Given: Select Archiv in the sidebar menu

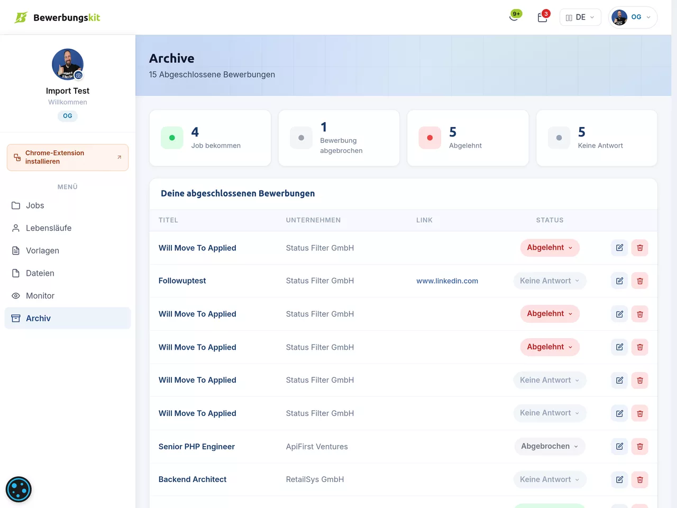Looking at the screenshot, I should (x=68, y=318).
